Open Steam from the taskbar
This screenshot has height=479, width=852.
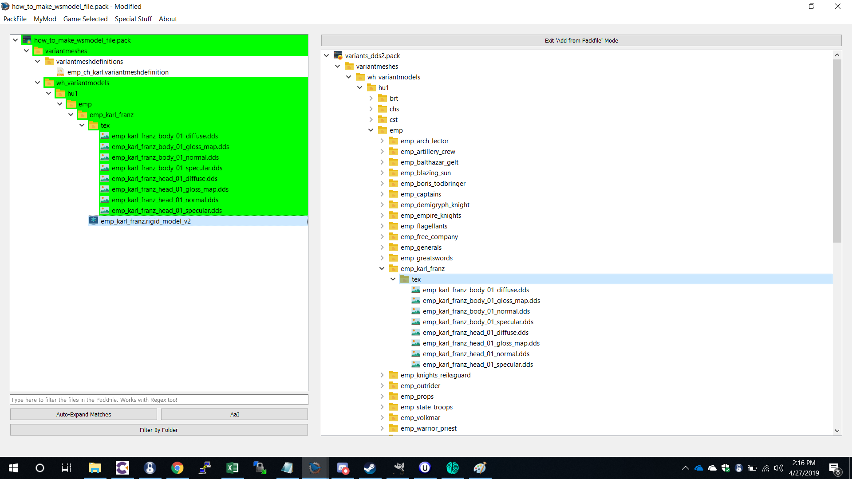click(x=370, y=468)
